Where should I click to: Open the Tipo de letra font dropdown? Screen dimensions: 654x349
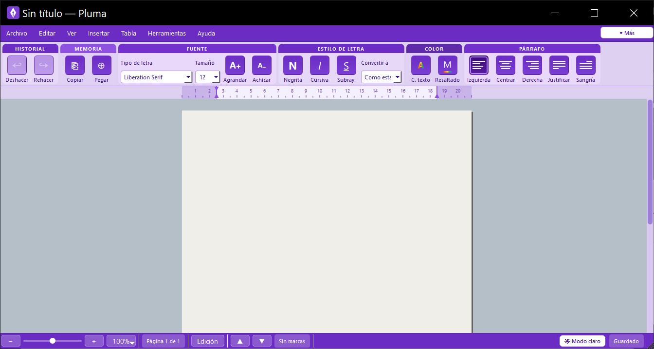[157, 77]
